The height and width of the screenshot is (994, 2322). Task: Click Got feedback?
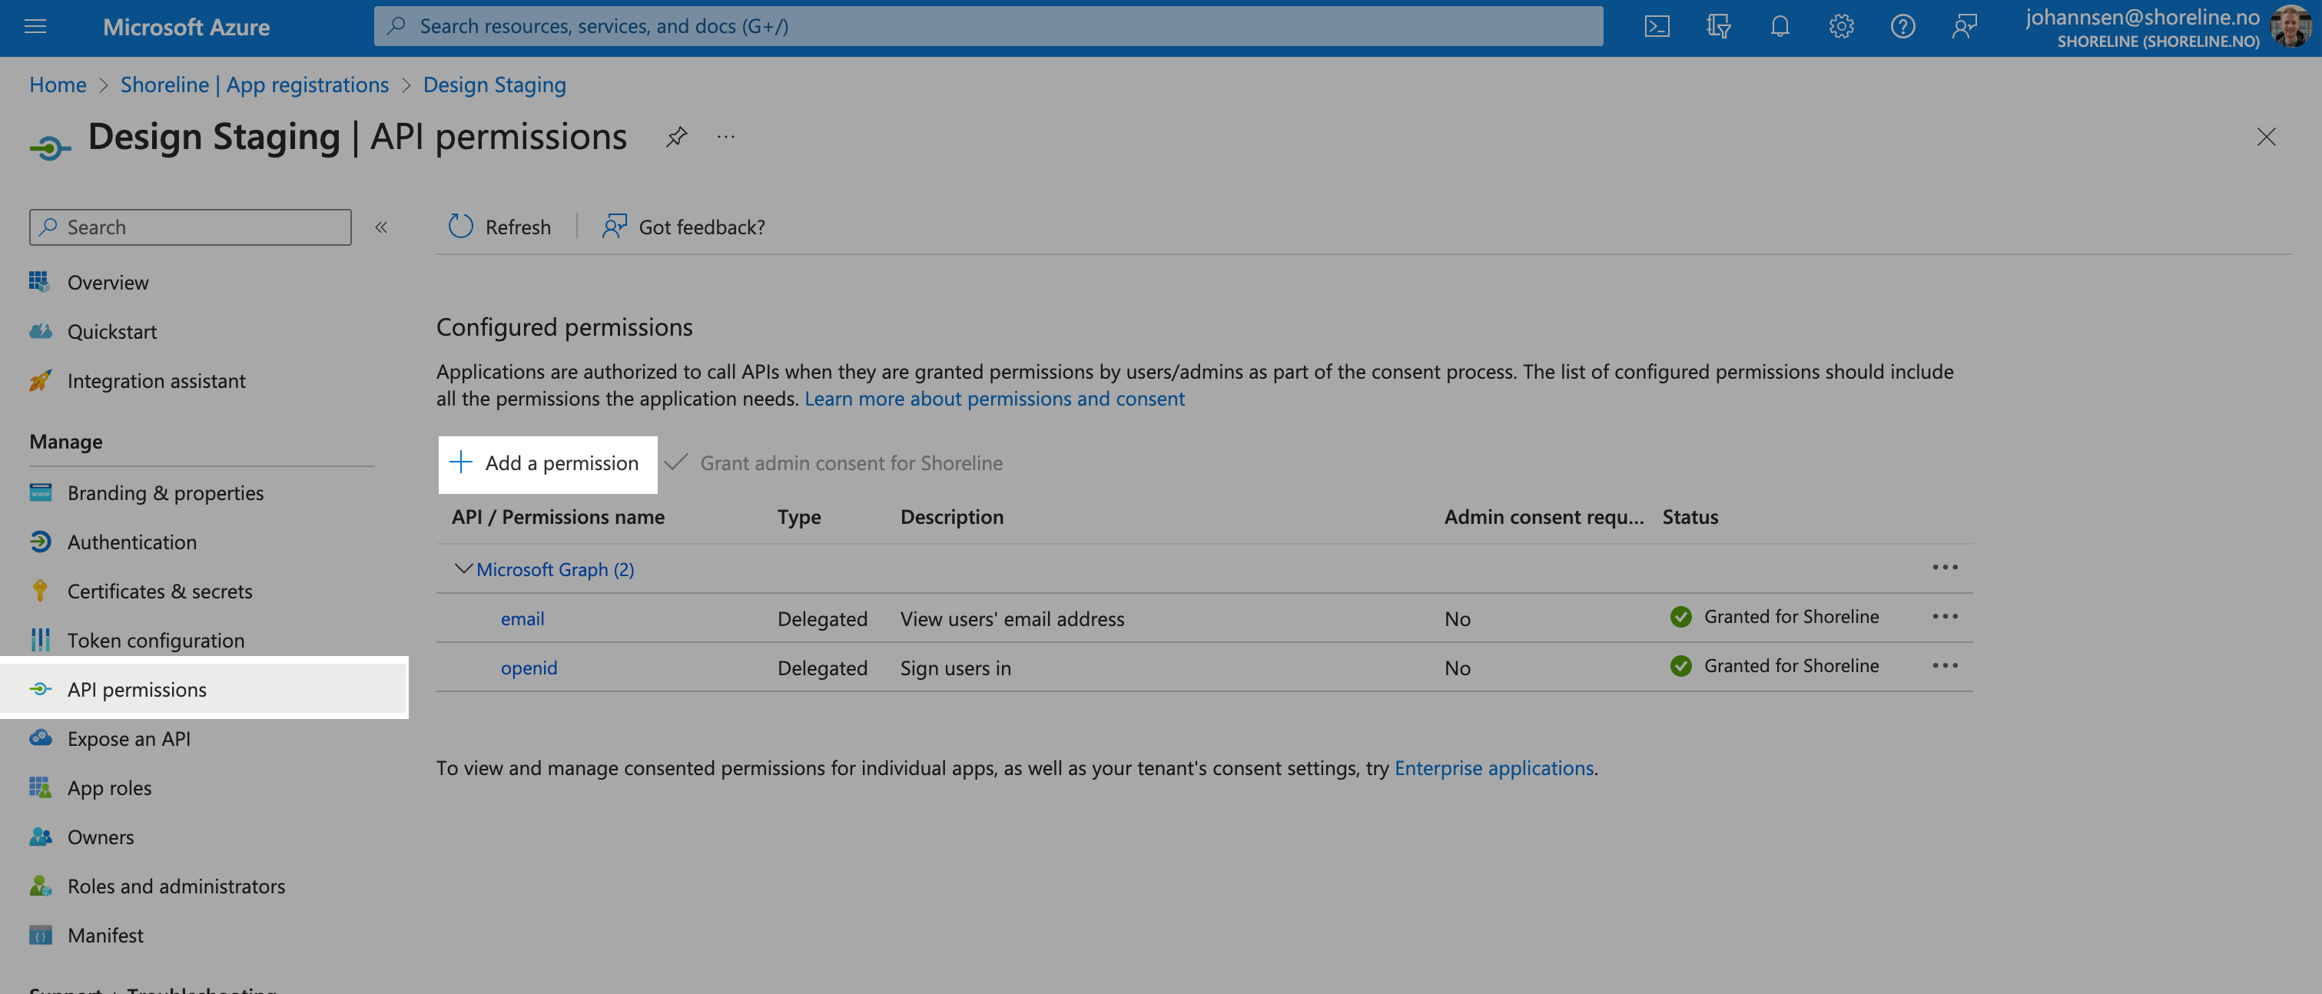[x=683, y=227]
